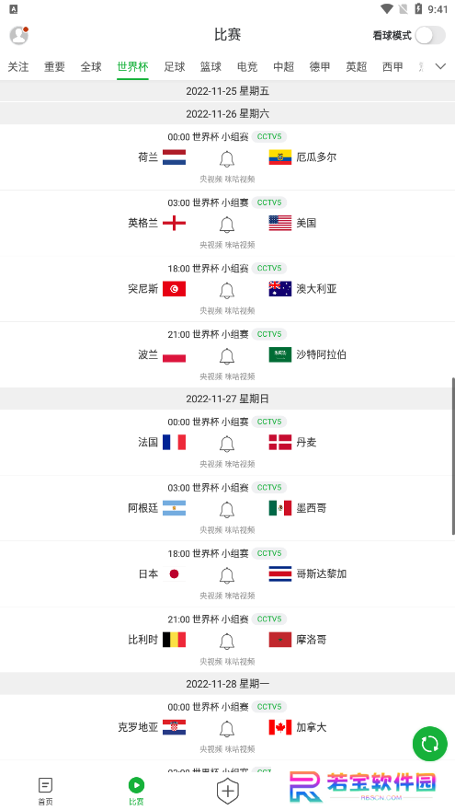455x810 pixels.
Task: Set reminder bell for 阿根廷 vs 墨西哥
Action: click(x=227, y=510)
